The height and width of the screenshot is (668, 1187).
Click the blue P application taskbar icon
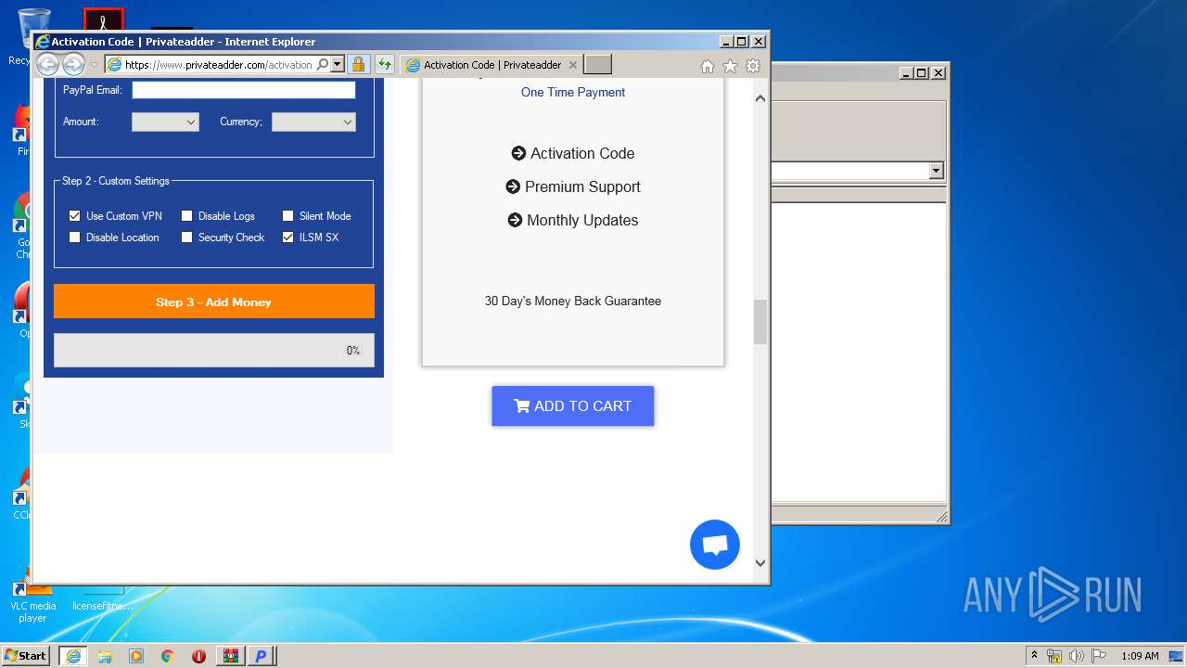click(261, 656)
